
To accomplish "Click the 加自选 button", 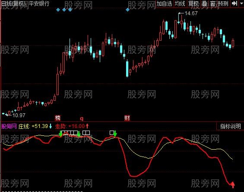I will coord(165,4).
